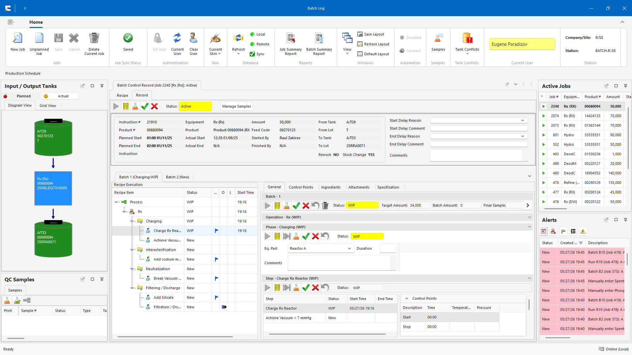The width and height of the screenshot is (632, 355).
Task: Click the Active Jobs horizontal scrollbar
Action: pos(555,209)
